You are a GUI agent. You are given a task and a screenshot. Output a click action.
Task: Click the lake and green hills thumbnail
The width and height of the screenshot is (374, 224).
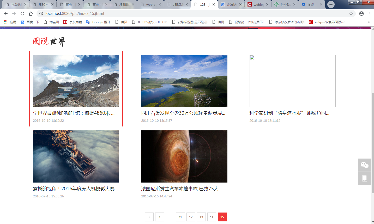click(184, 81)
